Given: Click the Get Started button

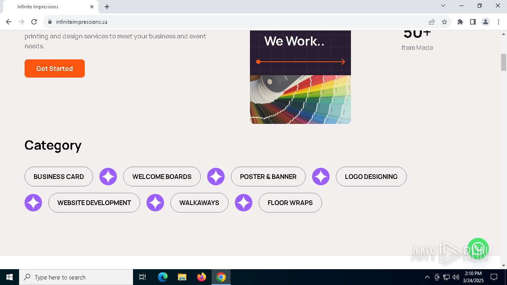Looking at the screenshot, I should point(55,68).
